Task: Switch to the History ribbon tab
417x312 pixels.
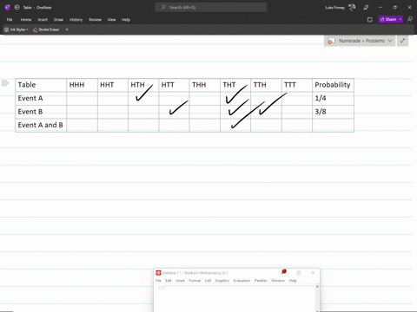Action: coord(76,20)
